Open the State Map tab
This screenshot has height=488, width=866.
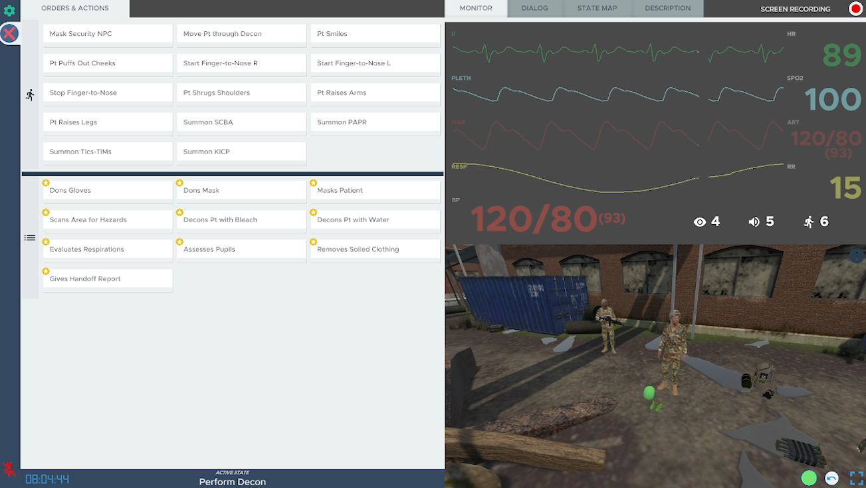(x=597, y=9)
